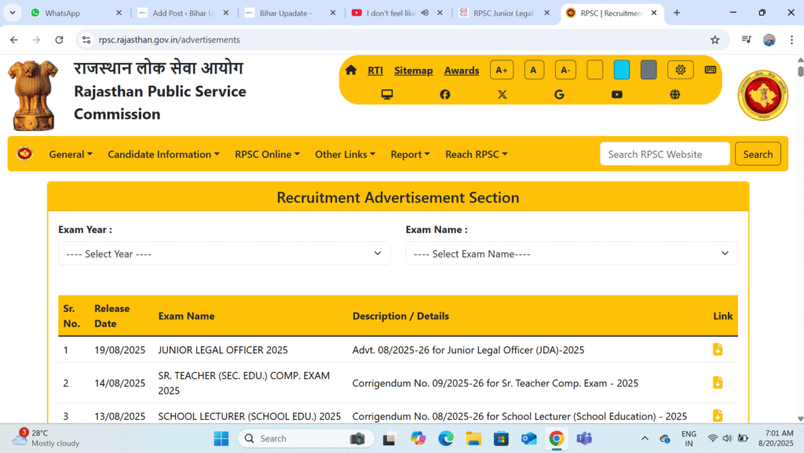This screenshot has height=453, width=804.
Task: Open RPSC's Facebook page icon
Action: (x=444, y=94)
